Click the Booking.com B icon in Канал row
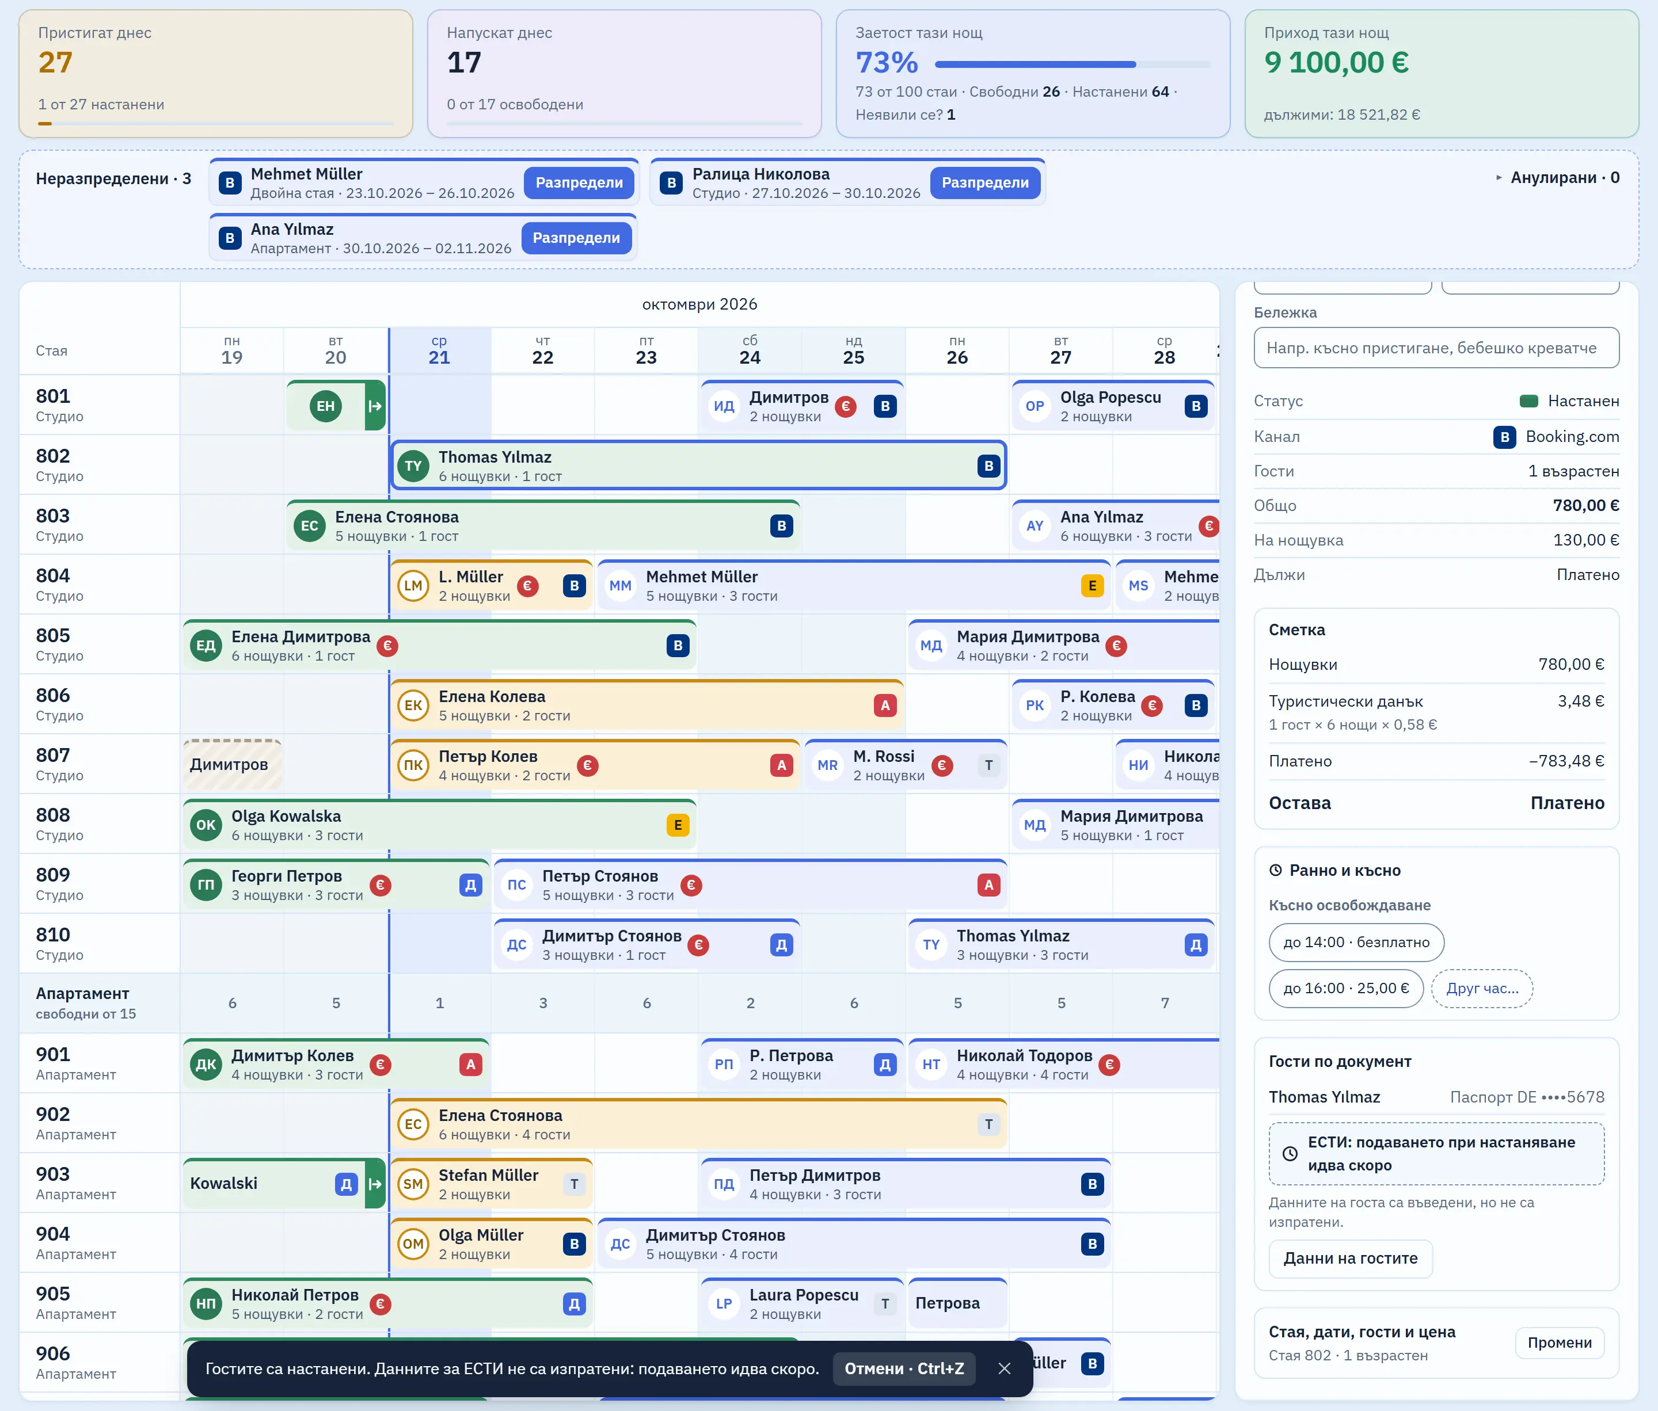This screenshot has height=1411, width=1658. (x=1504, y=437)
